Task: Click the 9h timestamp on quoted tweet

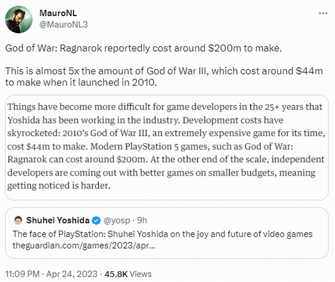Action: (142, 220)
